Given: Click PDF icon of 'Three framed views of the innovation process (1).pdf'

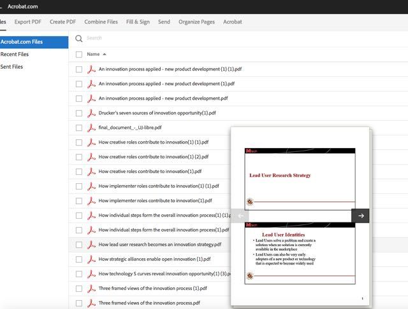Looking at the screenshot, I should click(x=91, y=289).
